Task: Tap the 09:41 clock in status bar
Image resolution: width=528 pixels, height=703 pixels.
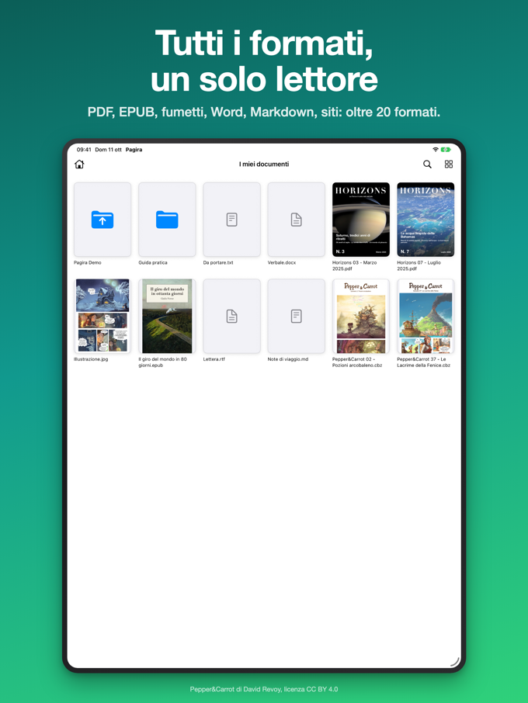Action: tap(84, 150)
